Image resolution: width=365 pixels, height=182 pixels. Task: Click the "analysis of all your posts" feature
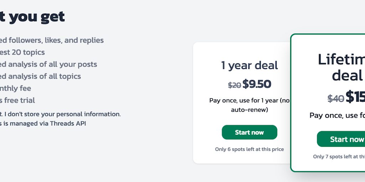pyautogui.click(x=48, y=64)
